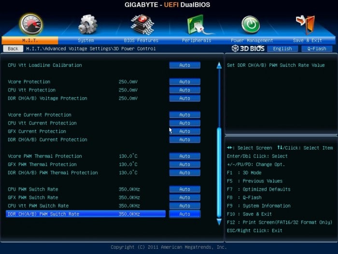Switch to the Save & Exit tab

point(308,40)
